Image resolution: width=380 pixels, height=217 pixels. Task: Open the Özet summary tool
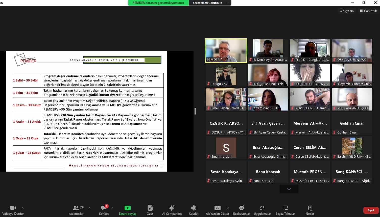(x=150, y=210)
